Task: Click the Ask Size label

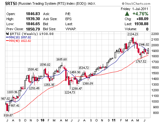Action: point(50,19)
